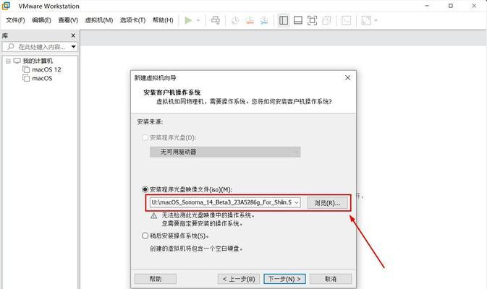Viewport: 487px width, 289px height.
Task: Click the 安装来源: label
Action: pyautogui.click(x=150, y=121)
